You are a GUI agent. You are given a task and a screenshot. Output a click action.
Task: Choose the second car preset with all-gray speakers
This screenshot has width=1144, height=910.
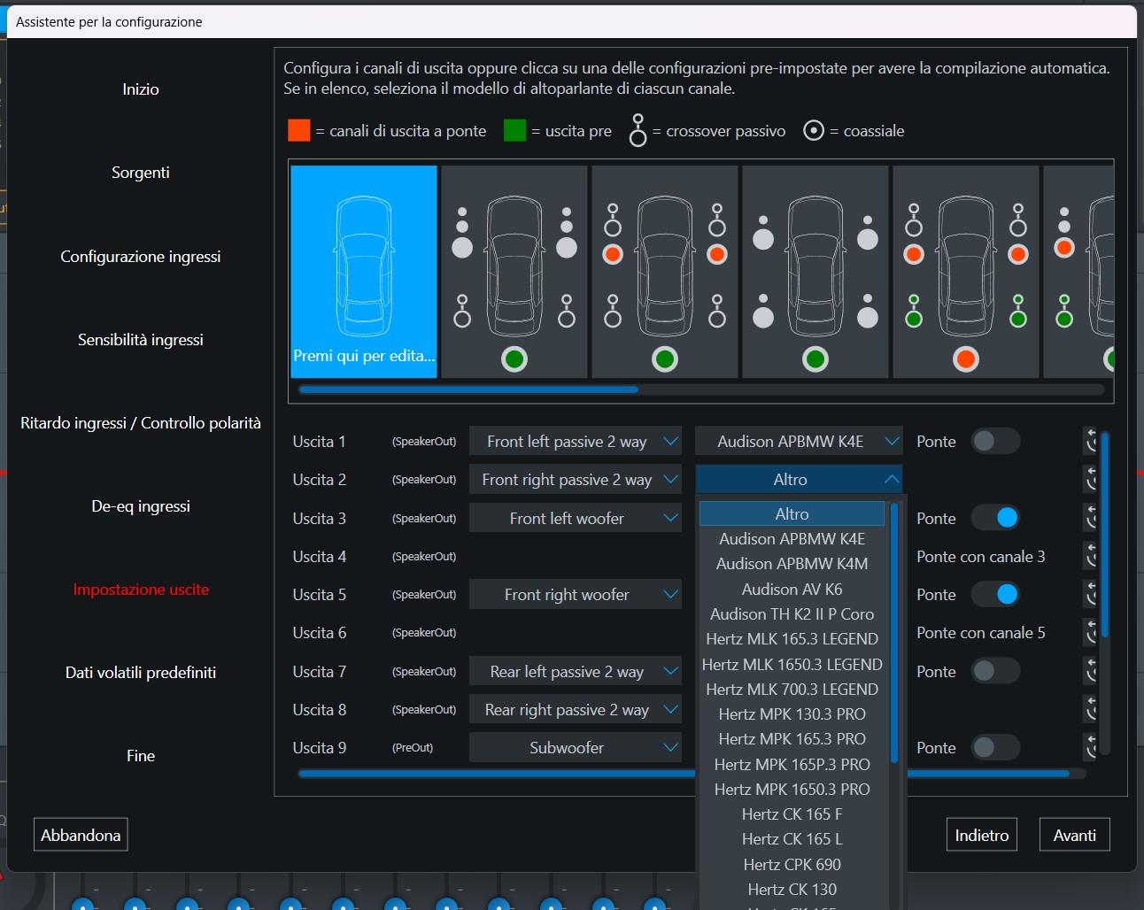(514, 272)
